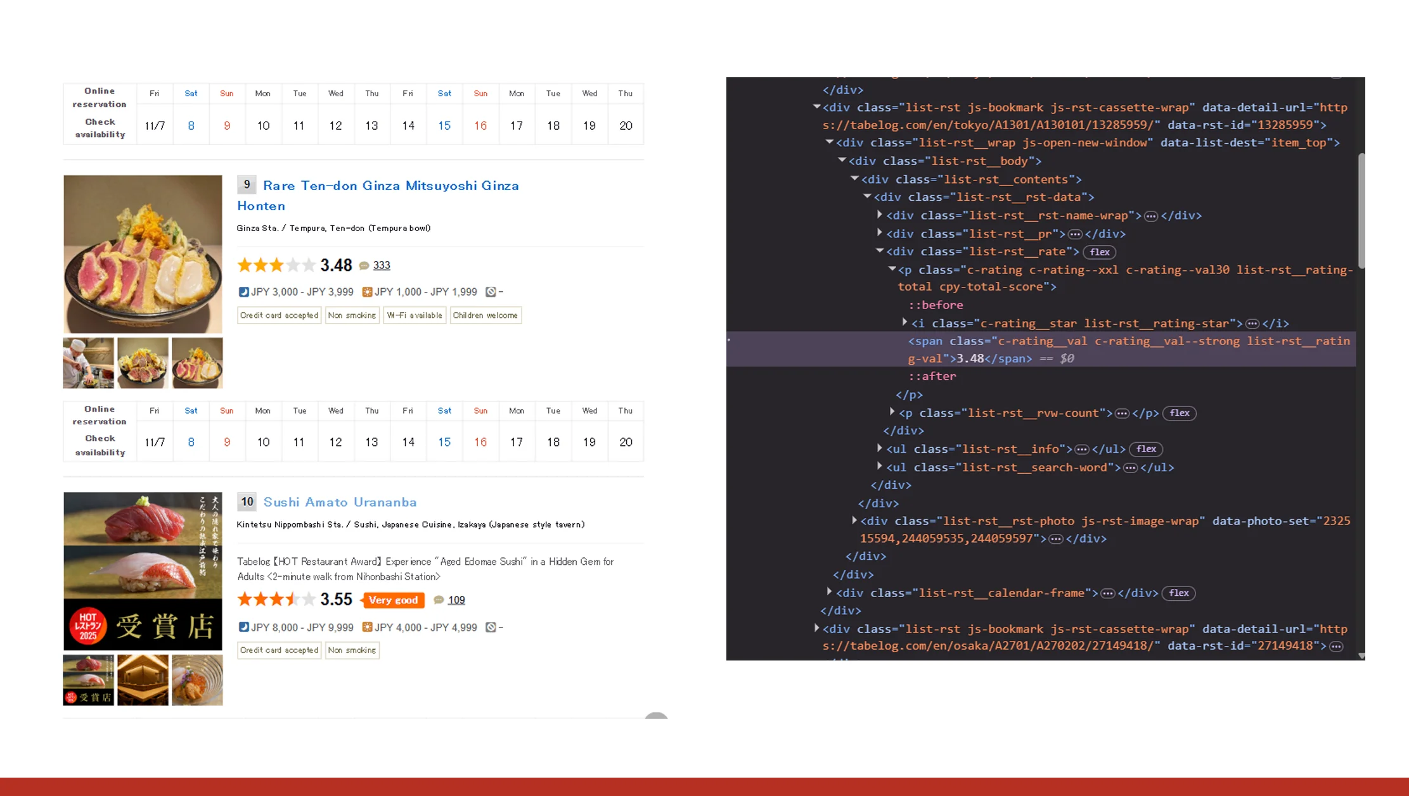The height and width of the screenshot is (796, 1409).
Task: Click the ellipsis icon on the list-rst__calendar-frame div
Action: (x=1108, y=593)
